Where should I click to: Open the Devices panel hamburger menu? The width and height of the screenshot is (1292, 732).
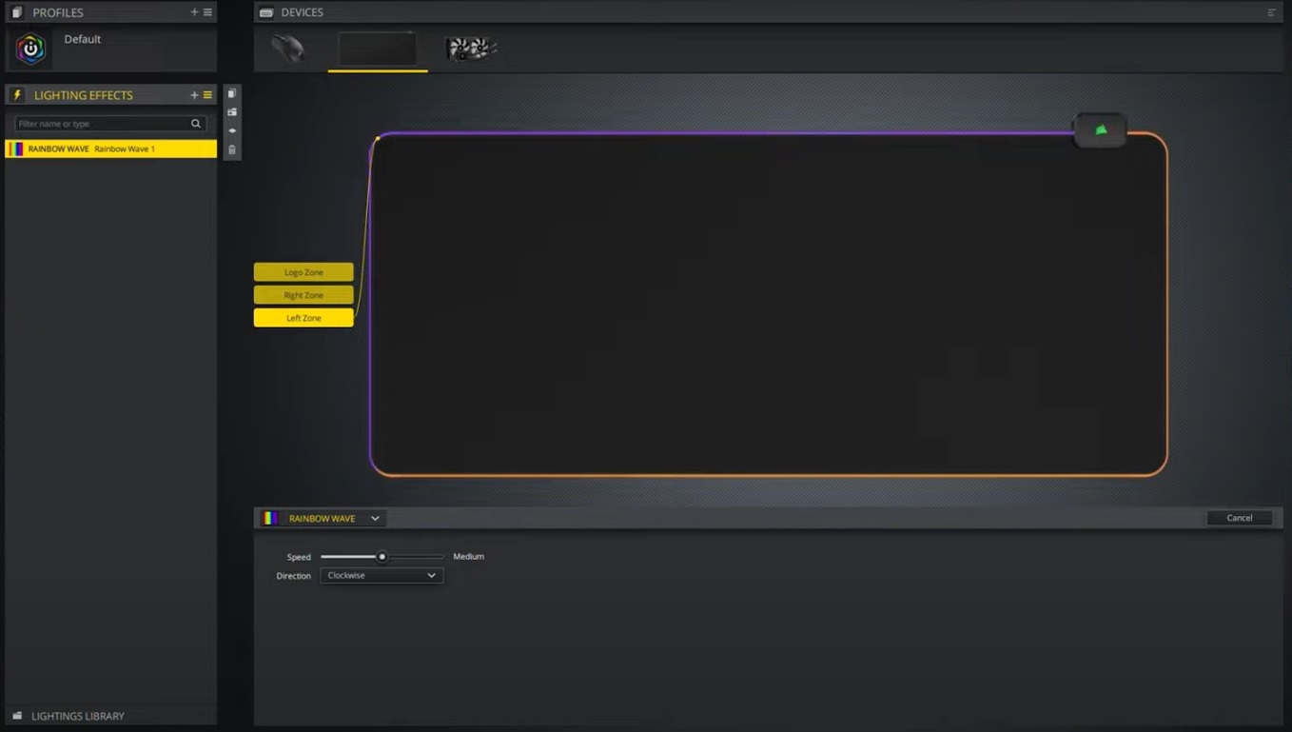tap(1272, 11)
